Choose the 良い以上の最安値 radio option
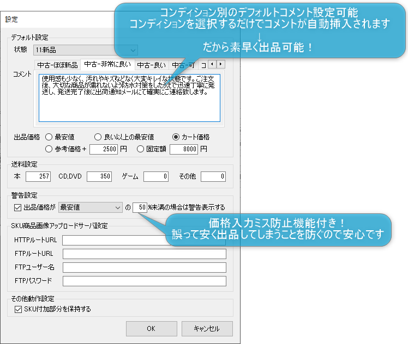408x344 pixels. [98, 137]
